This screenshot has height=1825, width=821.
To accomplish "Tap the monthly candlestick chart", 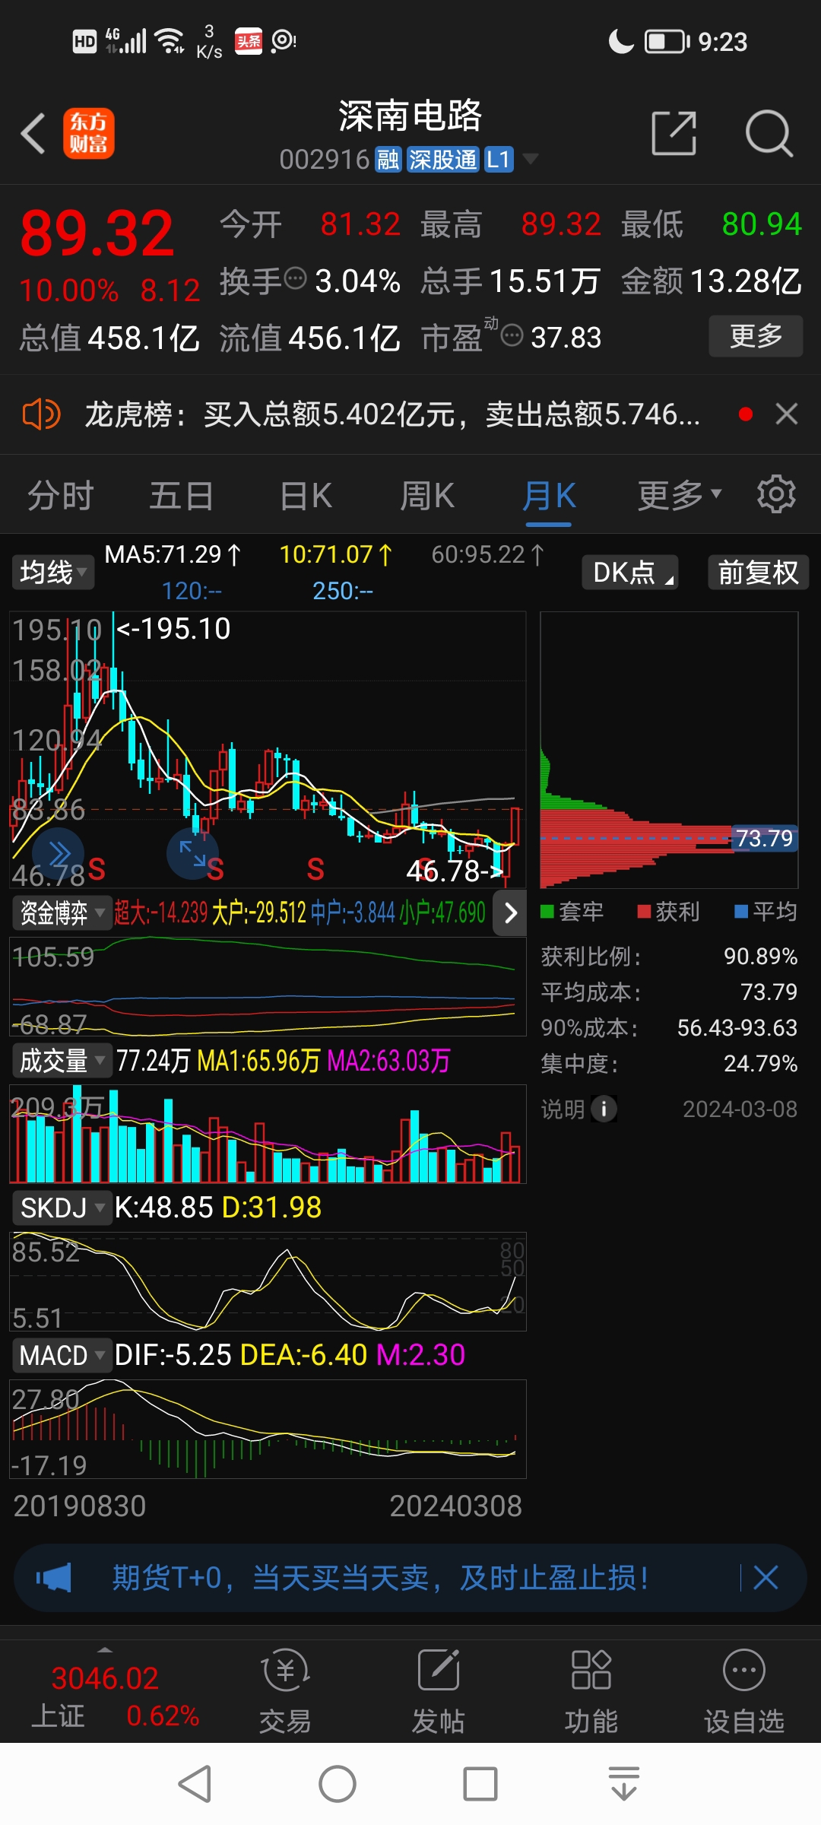I will point(268,749).
